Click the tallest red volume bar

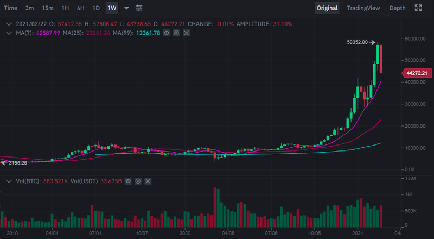point(214,207)
